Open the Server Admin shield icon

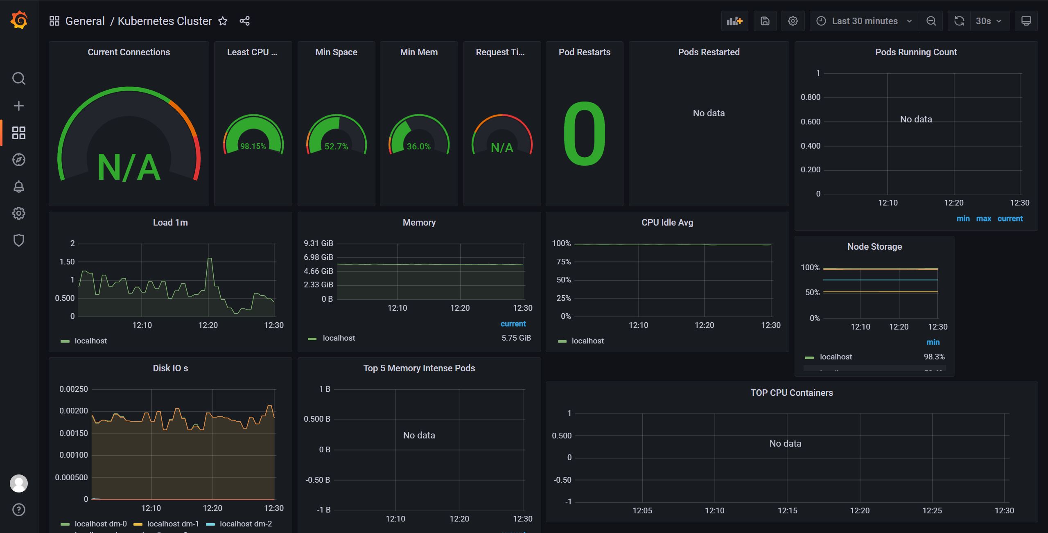point(19,240)
